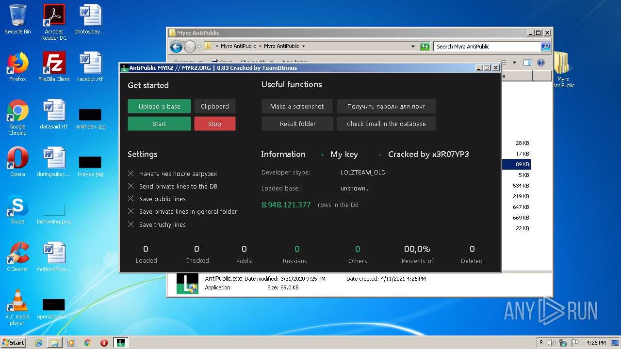621x349 pixels.
Task: Open Internet Explorer from taskbar
Action: (38, 343)
